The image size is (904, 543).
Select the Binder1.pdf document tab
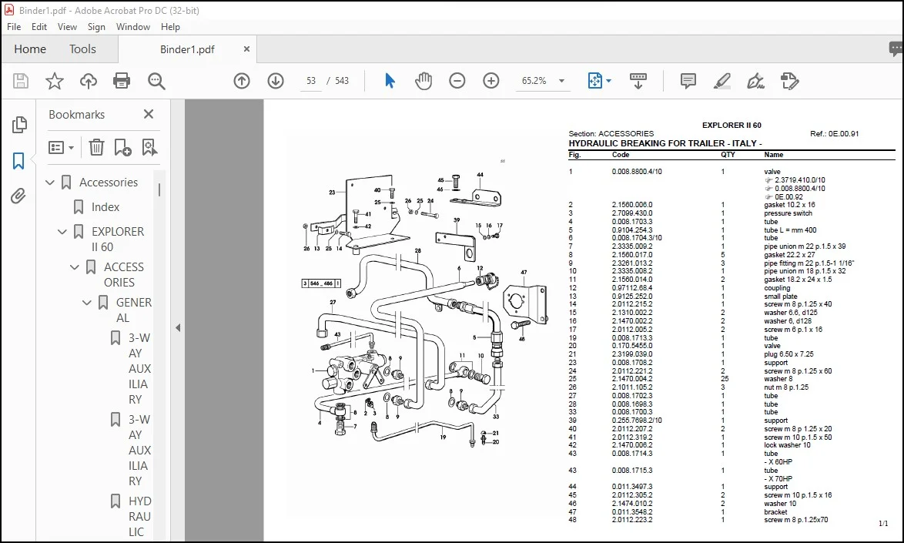pos(187,49)
